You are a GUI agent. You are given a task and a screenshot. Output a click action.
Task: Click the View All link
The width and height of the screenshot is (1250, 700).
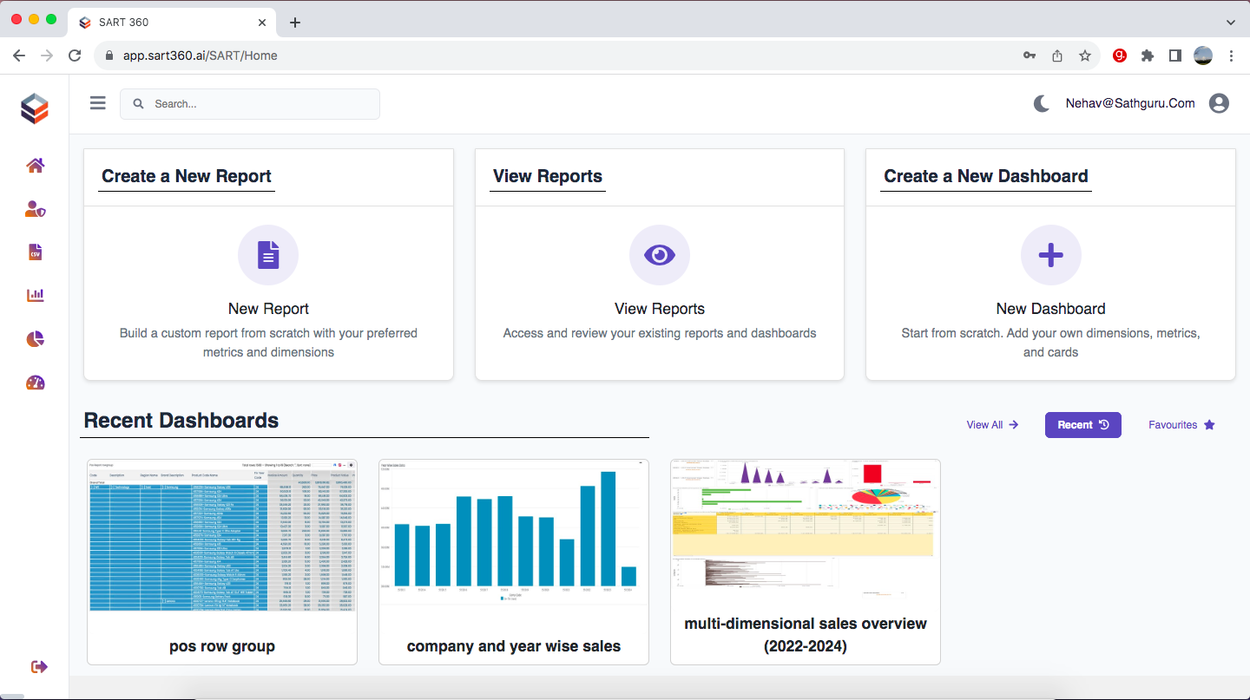(991, 424)
